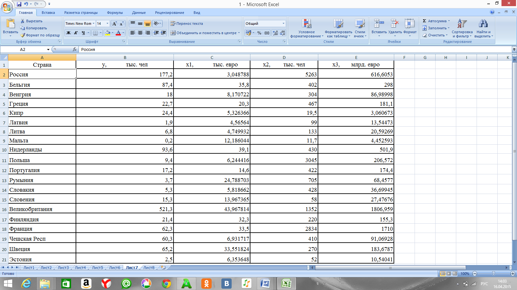517x290 pixels.
Task: Toggle Wrap Text (Перенос текста)
Action: (x=186, y=24)
